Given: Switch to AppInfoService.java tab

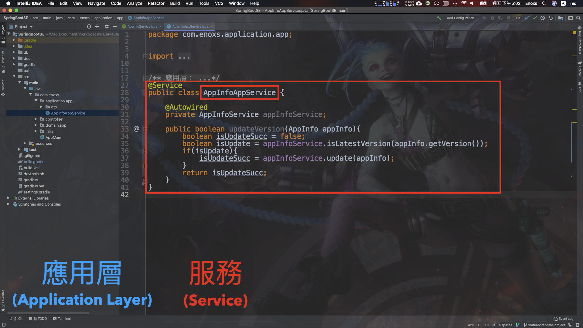Looking at the screenshot, I should [x=142, y=26].
